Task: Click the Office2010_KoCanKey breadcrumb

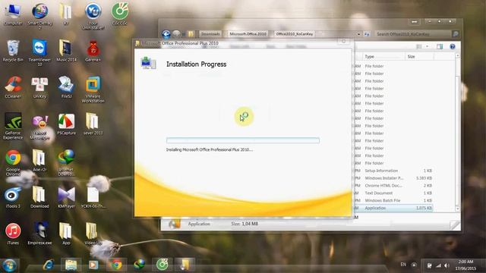Action: (295, 33)
